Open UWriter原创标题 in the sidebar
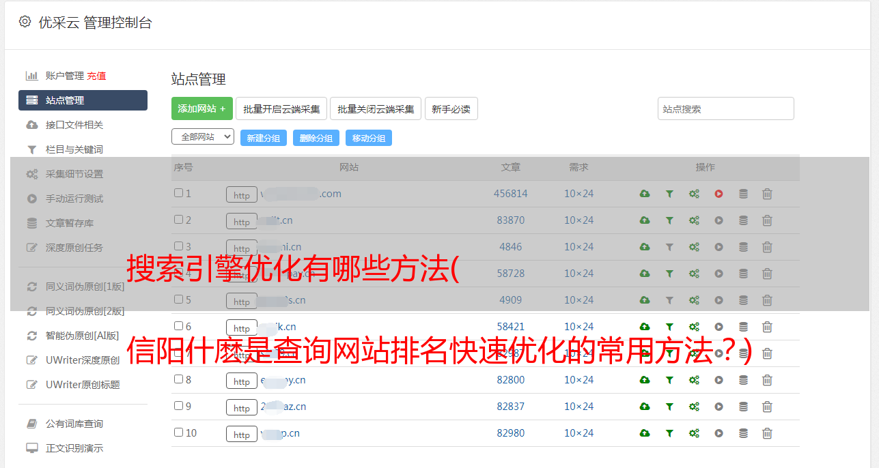The width and height of the screenshot is (879, 468). tap(83, 385)
